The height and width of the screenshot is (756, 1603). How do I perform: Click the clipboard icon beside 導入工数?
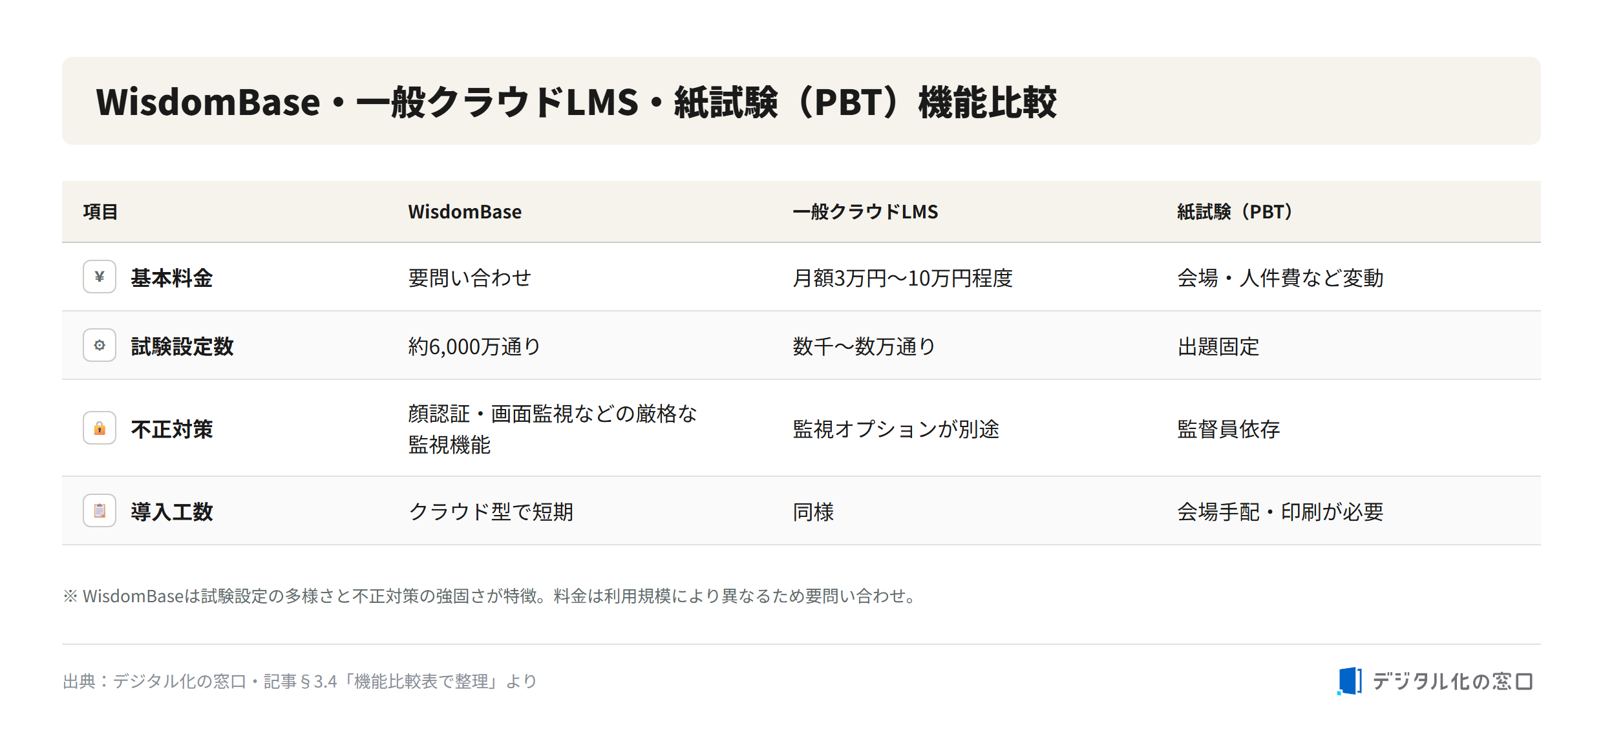coord(100,510)
